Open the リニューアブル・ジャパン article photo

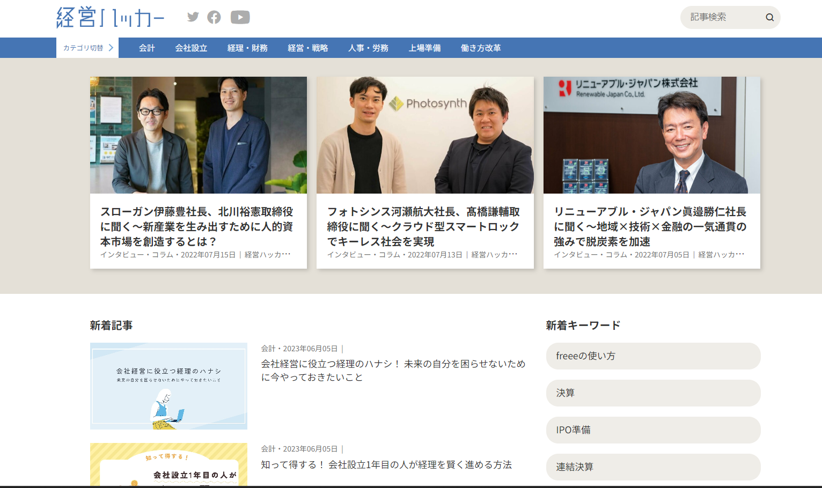tap(652, 135)
